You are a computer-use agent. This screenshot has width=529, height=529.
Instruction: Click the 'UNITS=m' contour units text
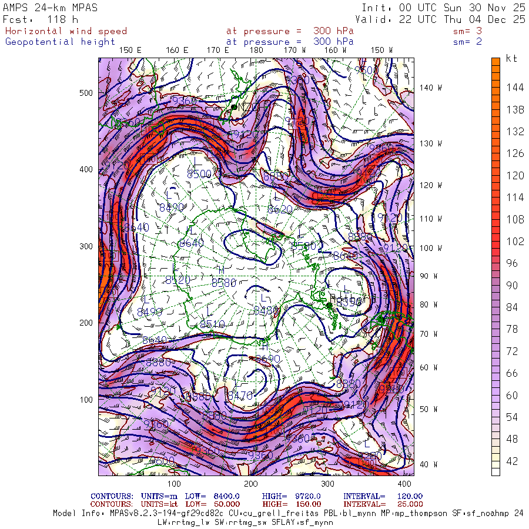click(159, 496)
